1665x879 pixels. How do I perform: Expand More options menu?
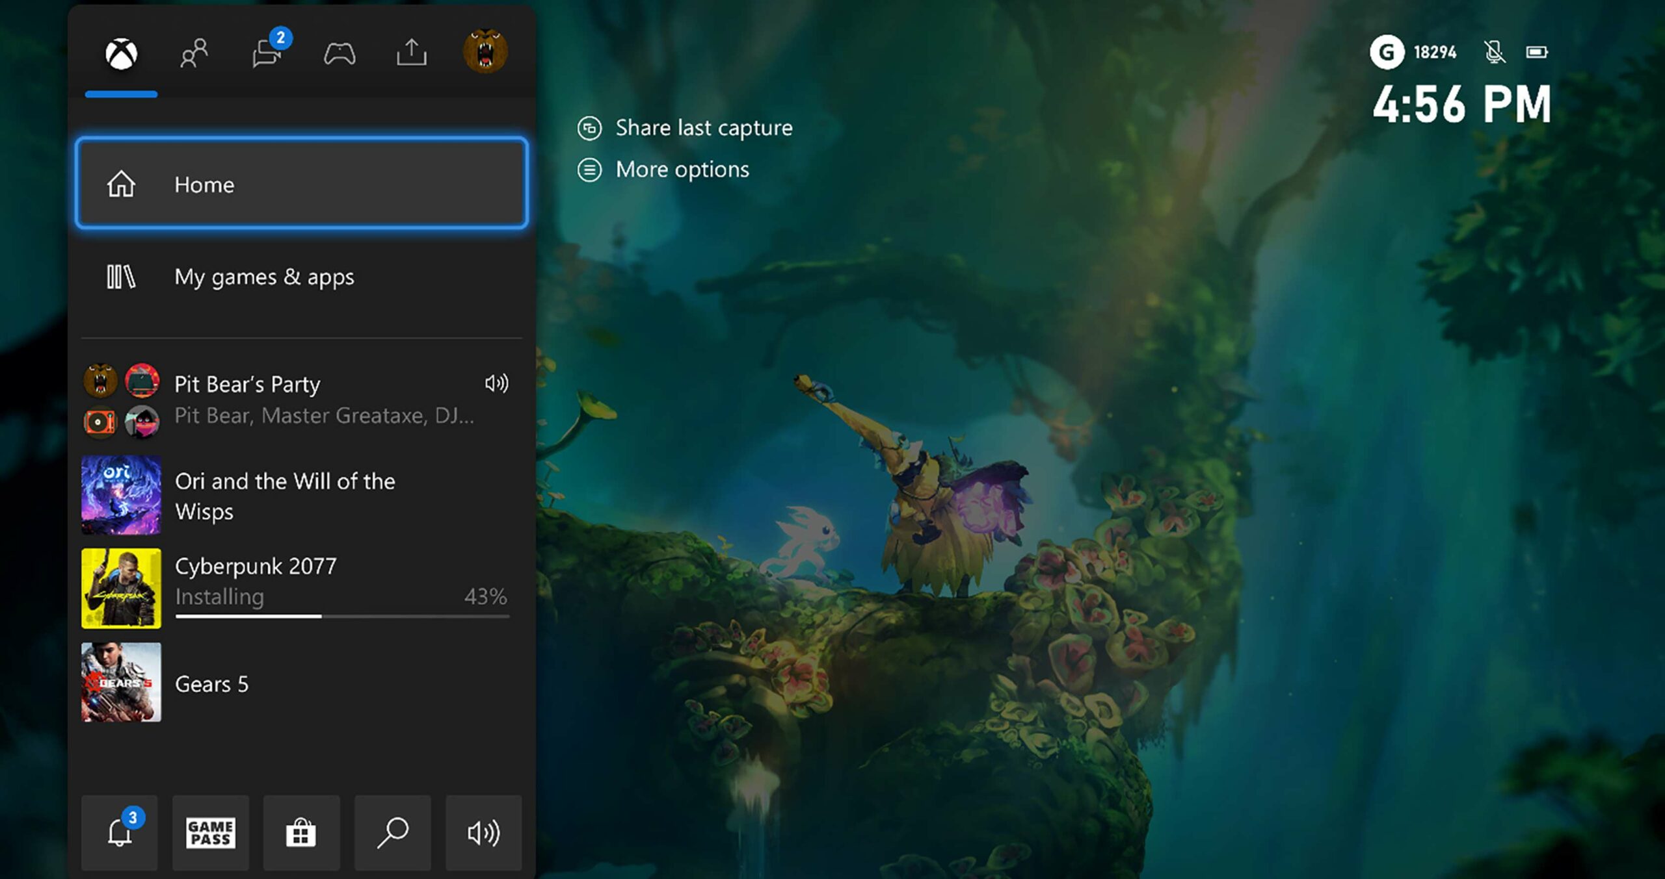pyautogui.click(x=665, y=170)
